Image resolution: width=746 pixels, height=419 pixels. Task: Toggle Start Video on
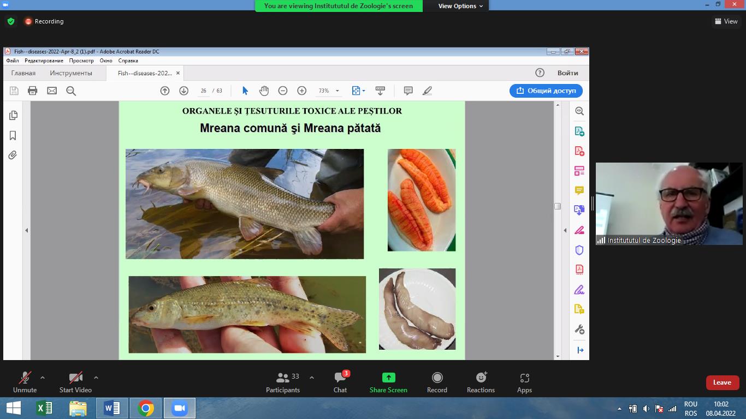(75, 382)
